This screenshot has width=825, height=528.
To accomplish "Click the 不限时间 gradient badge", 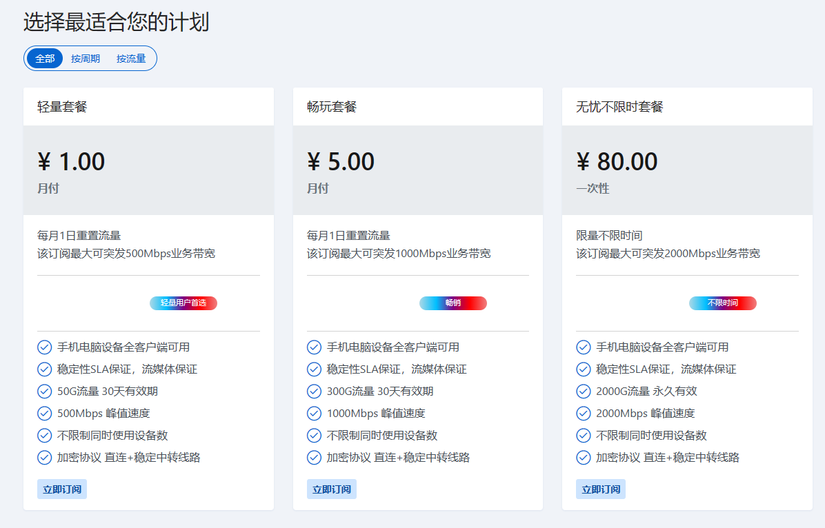I will pos(722,303).
